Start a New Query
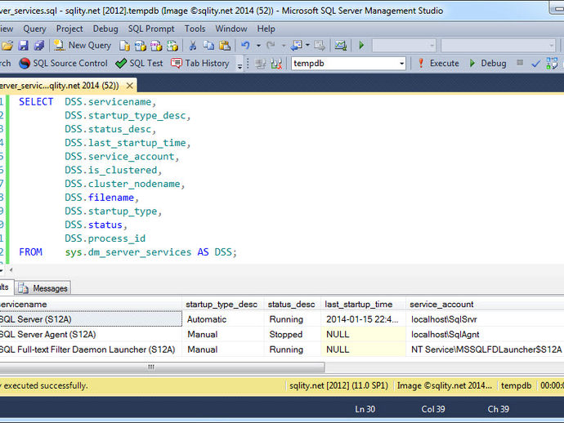The width and height of the screenshot is (564, 423). [x=83, y=45]
